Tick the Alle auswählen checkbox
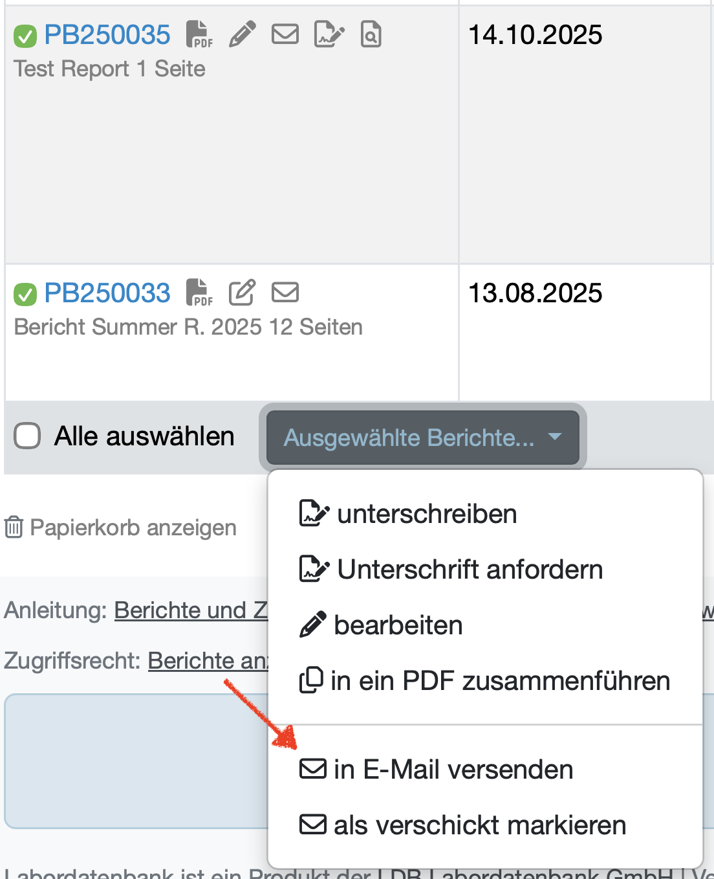Image resolution: width=714 pixels, height=879 pixels. [27, 436]
